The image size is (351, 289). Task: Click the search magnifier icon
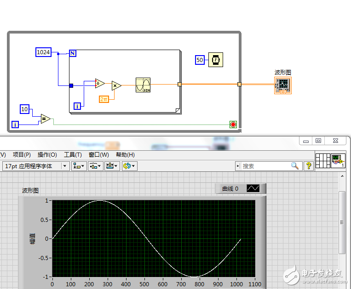[295, 166]
